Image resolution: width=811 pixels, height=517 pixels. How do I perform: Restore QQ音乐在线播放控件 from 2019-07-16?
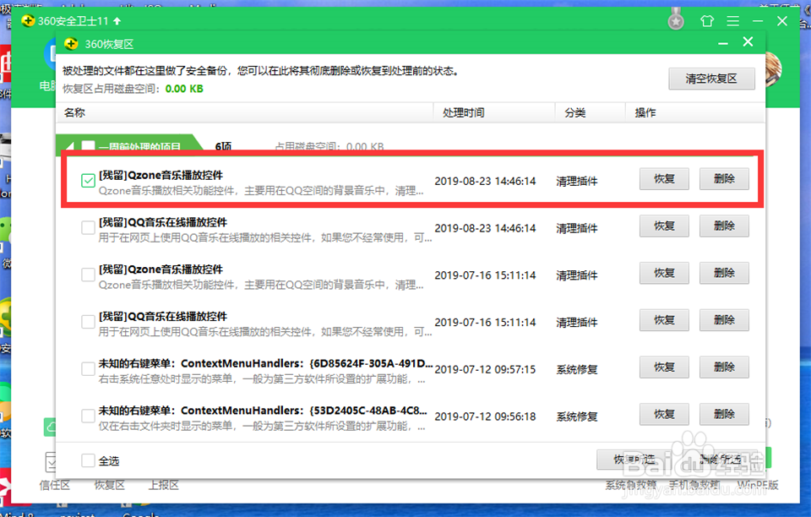(664, 320)
